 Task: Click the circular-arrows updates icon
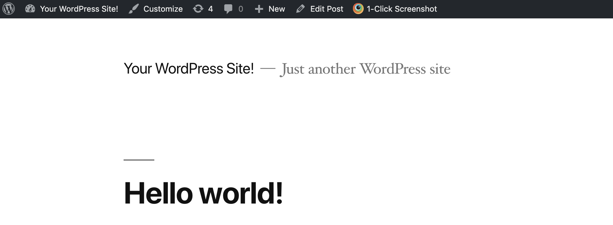click(x=198, y=9)
